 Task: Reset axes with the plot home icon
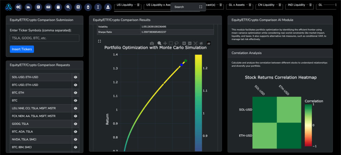coord(201,43)
